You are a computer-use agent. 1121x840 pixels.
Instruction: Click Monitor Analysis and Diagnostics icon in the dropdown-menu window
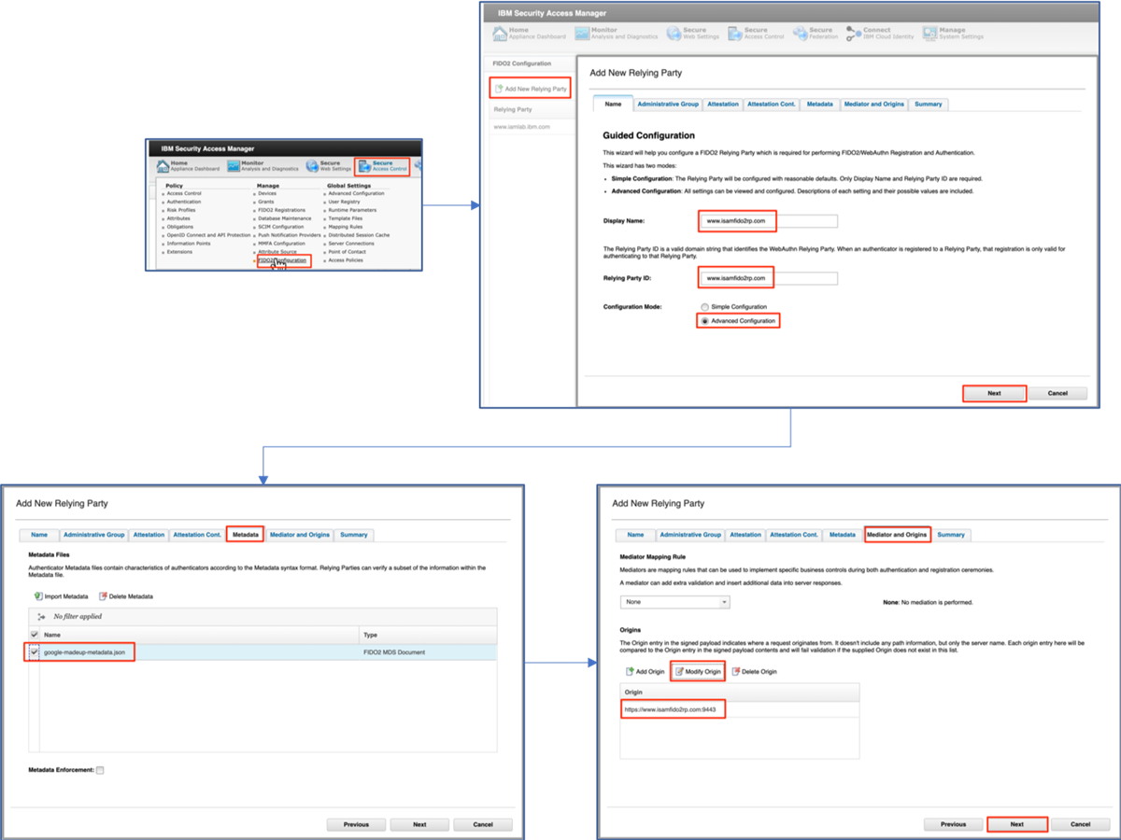click(x=232, y=165)
